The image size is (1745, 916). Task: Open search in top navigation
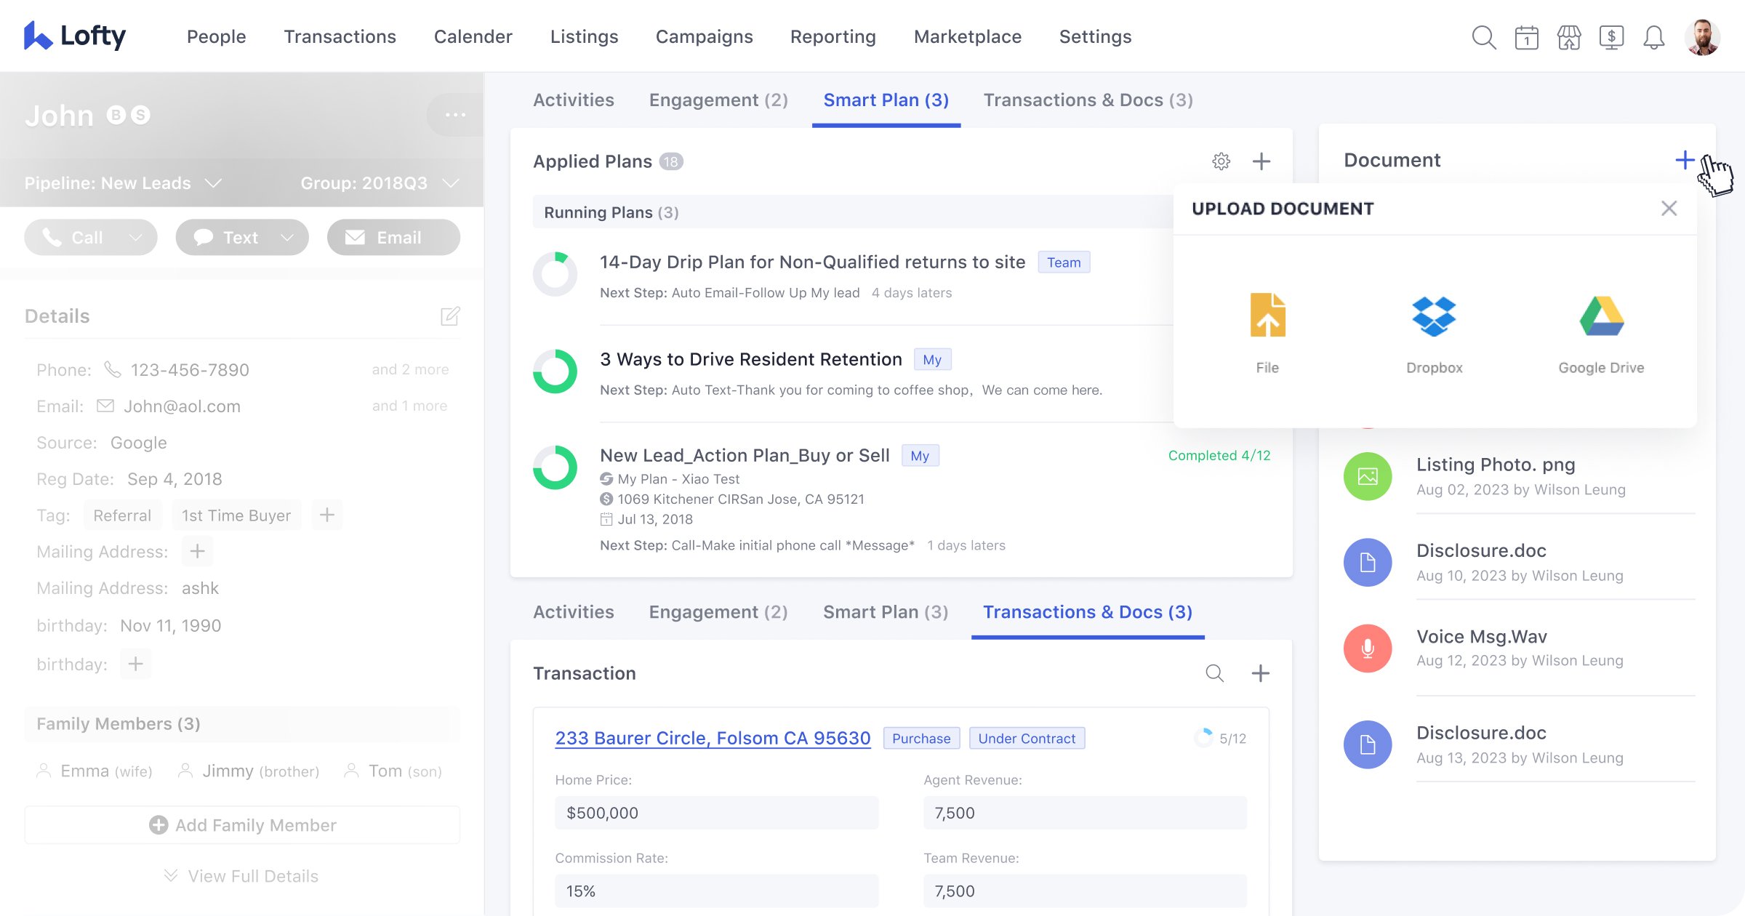click(1483, 37)
